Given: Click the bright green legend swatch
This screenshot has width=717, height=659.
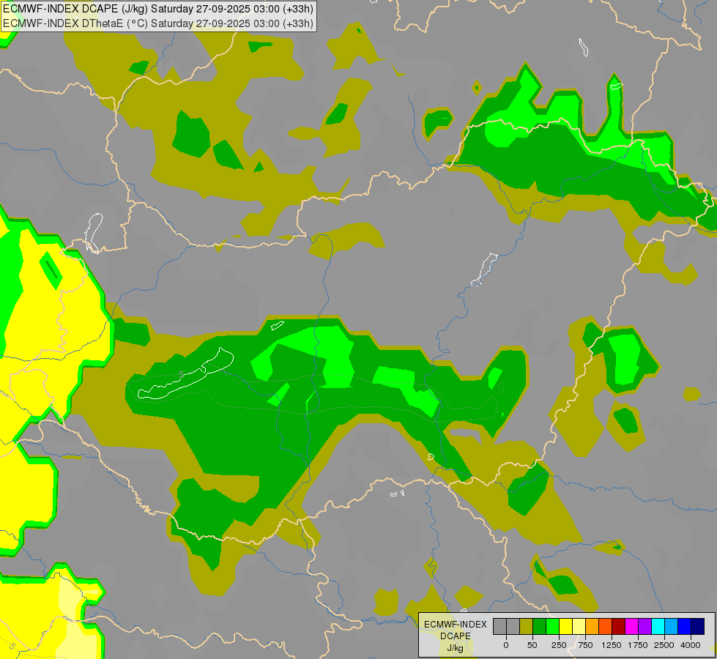Looking at the screenshot, I should point(553,626).
